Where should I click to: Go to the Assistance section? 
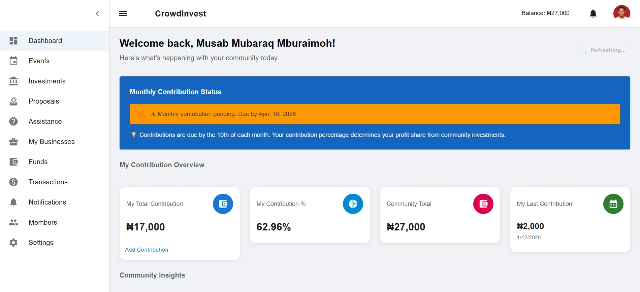click(x=45, y=121)
